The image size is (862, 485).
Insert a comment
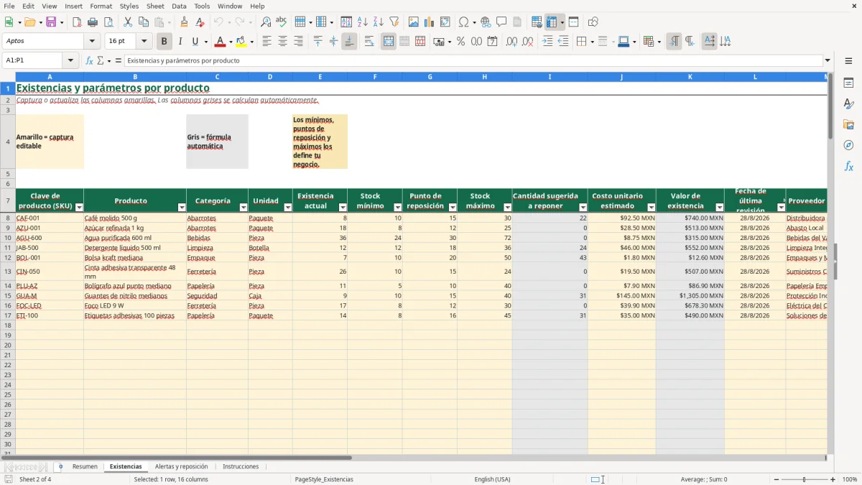tap(501, 22)
